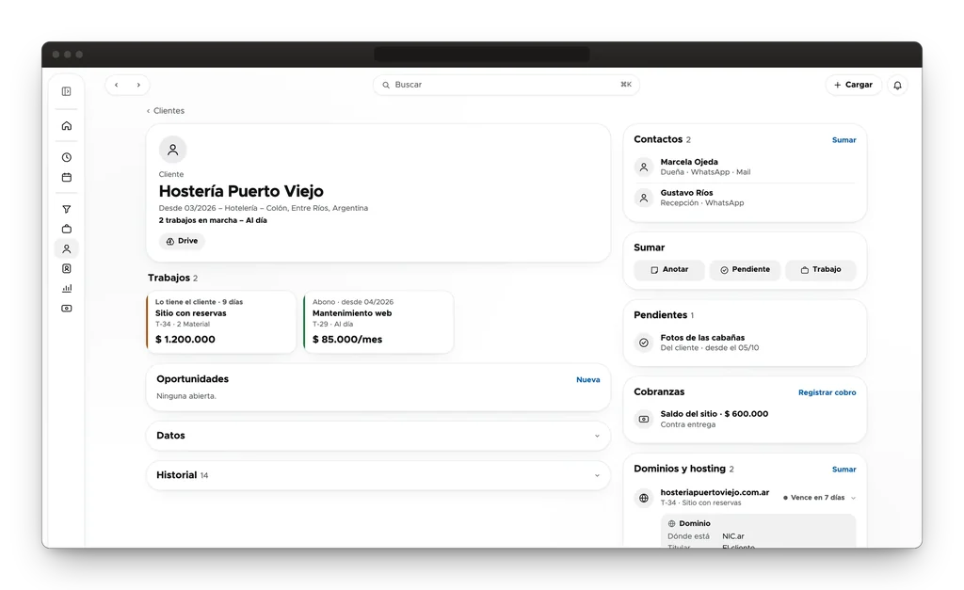Open the banknote icon in sidebar
964x590 pixels.
point(67,309)
